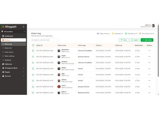Open actions menu for Gagan's row
159x119 pixels.
point(149,56)
